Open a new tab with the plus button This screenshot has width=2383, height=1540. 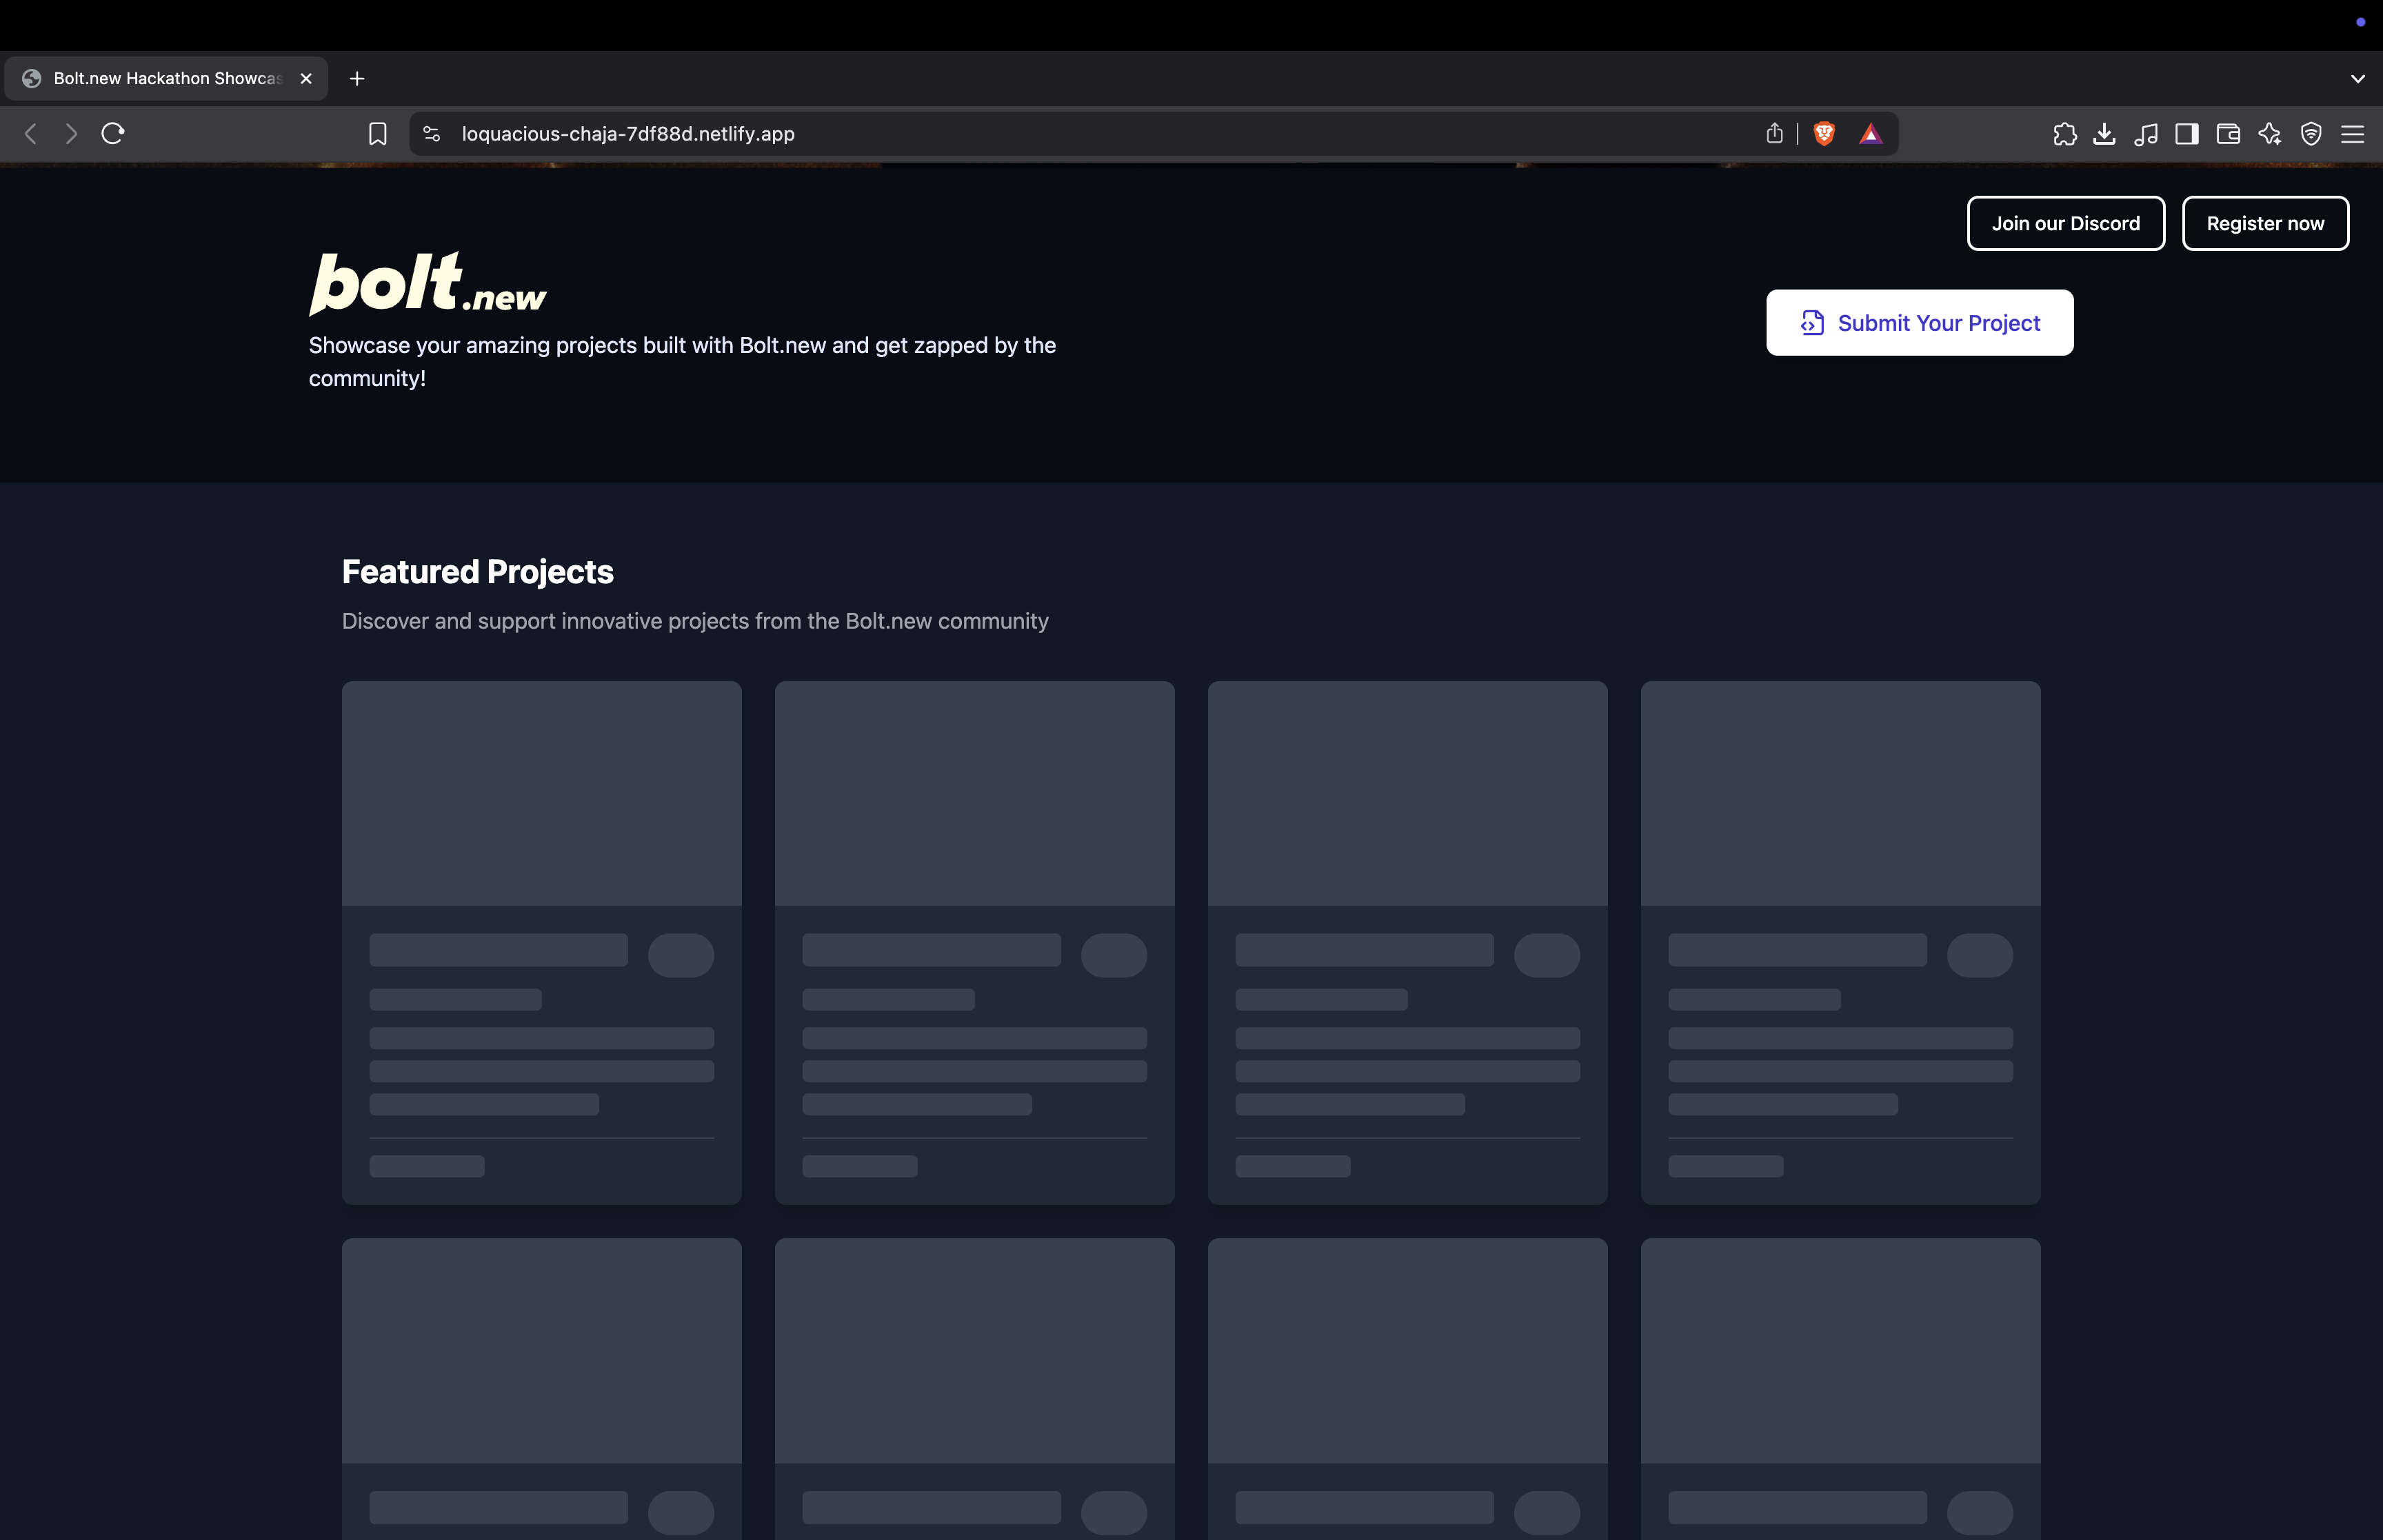point(357,79)
